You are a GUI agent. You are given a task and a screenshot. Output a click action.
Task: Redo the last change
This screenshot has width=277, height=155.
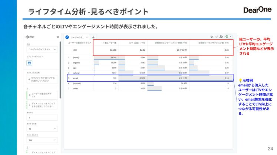click(217, 37)
